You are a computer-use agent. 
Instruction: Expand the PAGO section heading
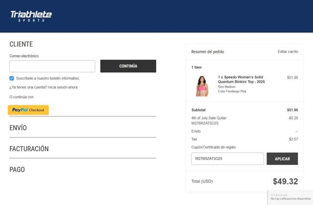17,170
